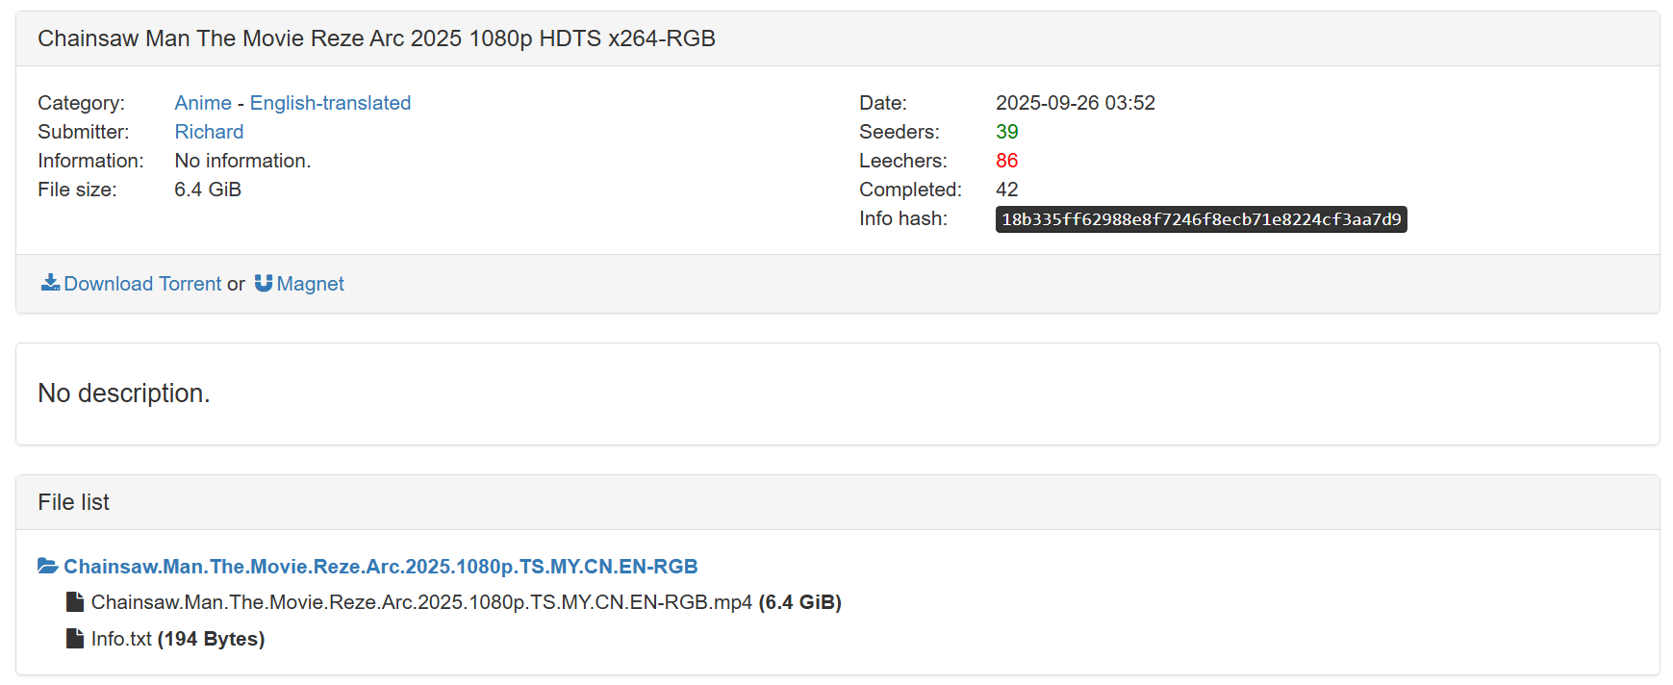Go to the Anime category
Image resolution: width=1673 pixels, height=685 pixels.
(x=203, y=103)
